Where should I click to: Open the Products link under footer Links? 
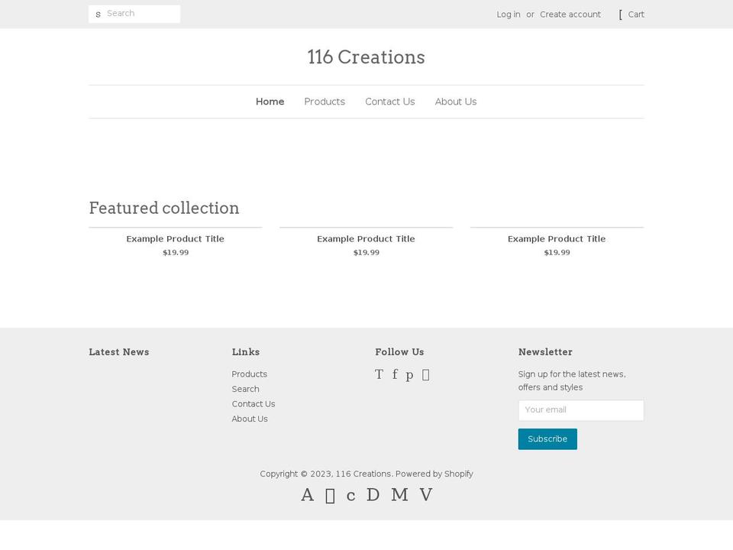click(249, 374)
